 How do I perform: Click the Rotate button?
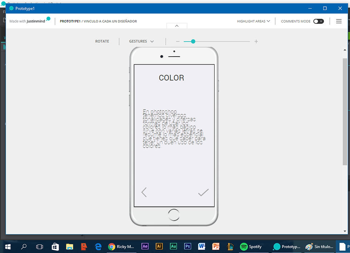point(102,41)
